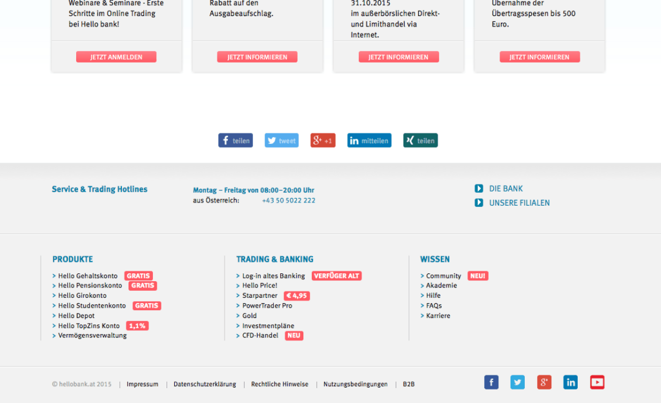Open Datenschutzerklärung footer link

click(205, 384)
